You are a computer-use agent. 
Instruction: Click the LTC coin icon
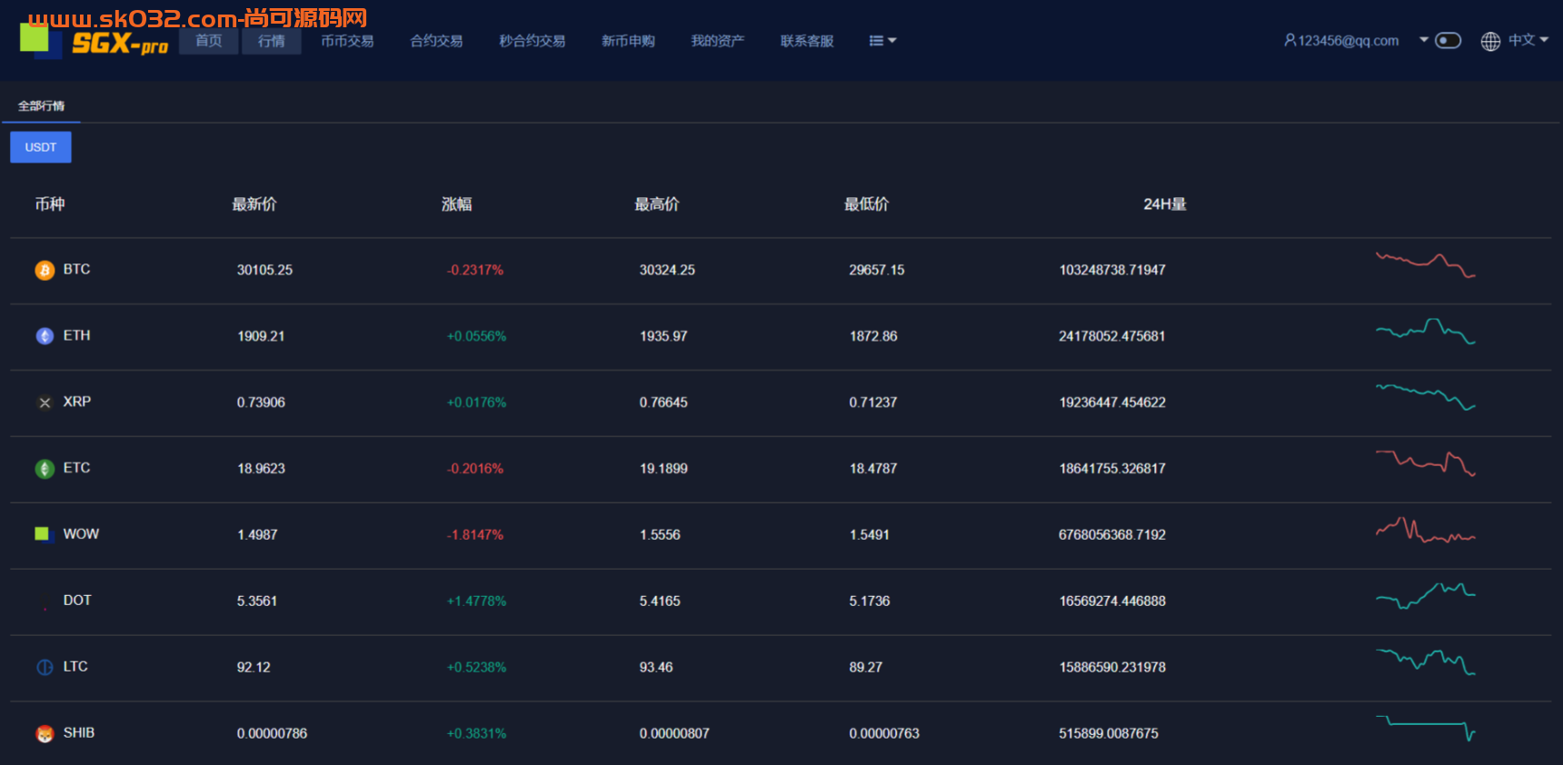tap(45, 667)
